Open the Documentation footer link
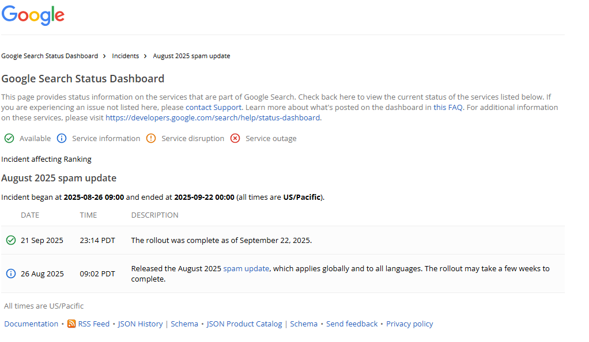 tap(31, 324)
